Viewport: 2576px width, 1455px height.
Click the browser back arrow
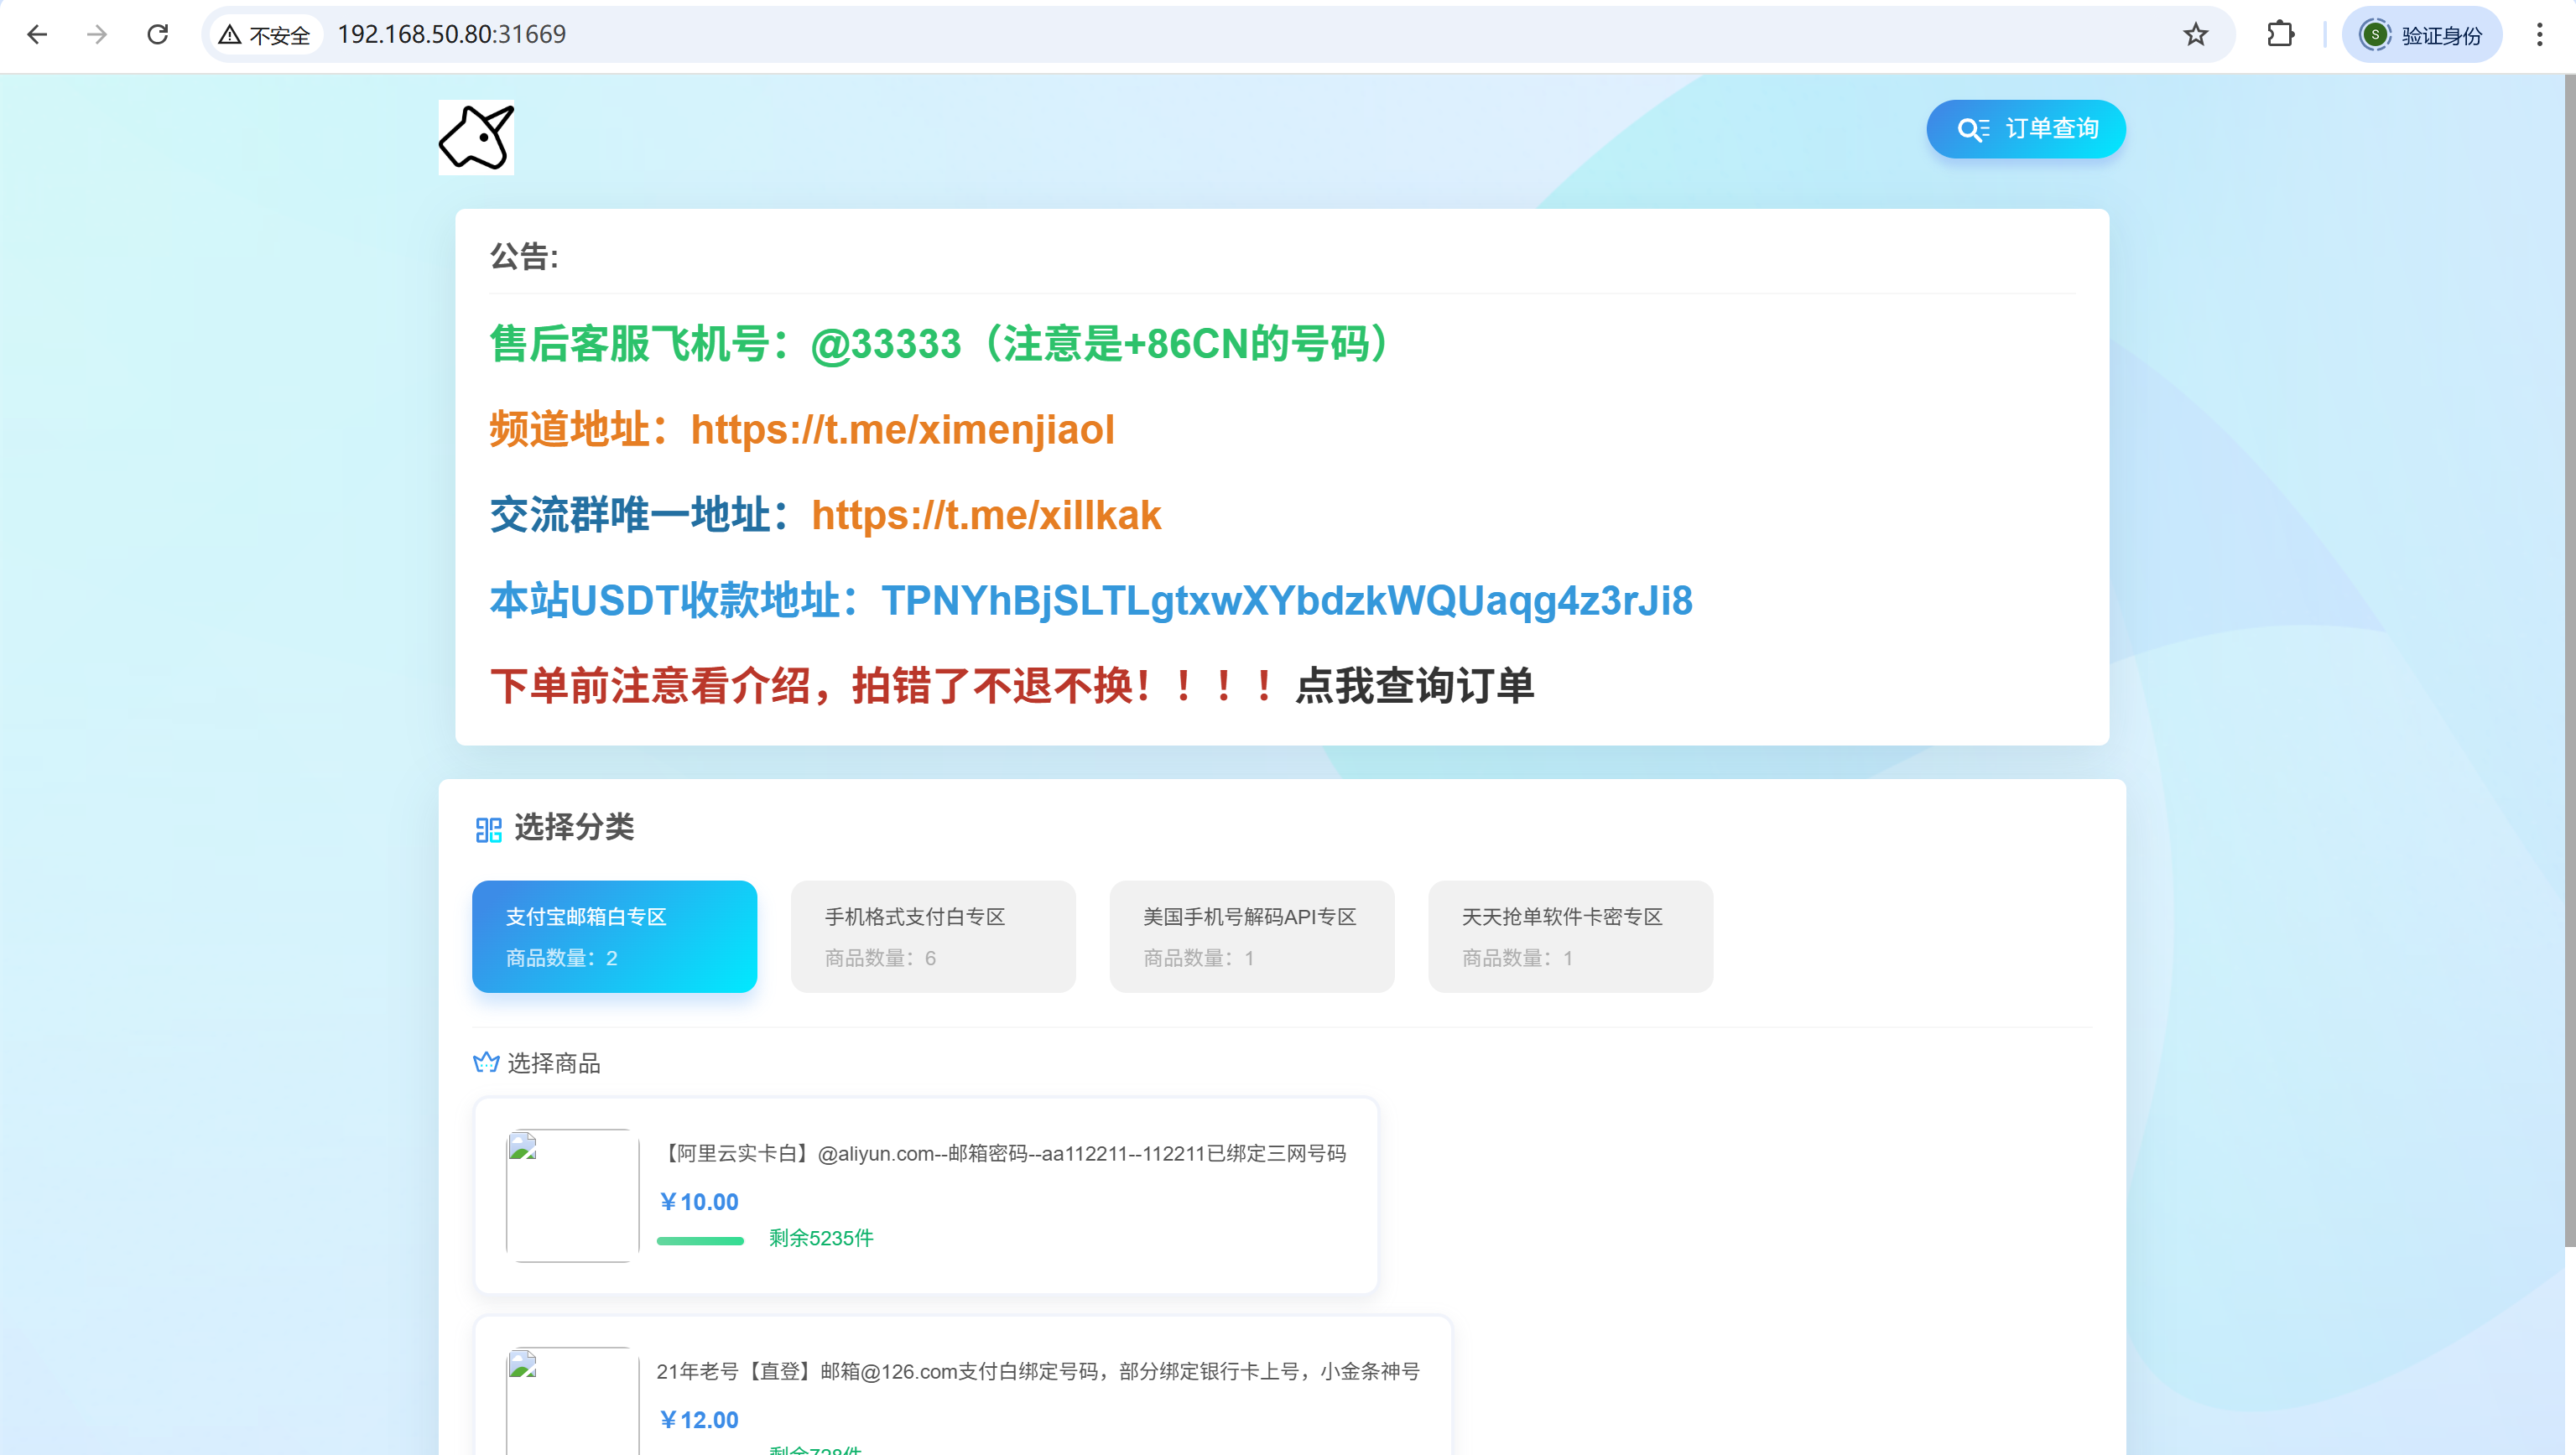[37, 35]
